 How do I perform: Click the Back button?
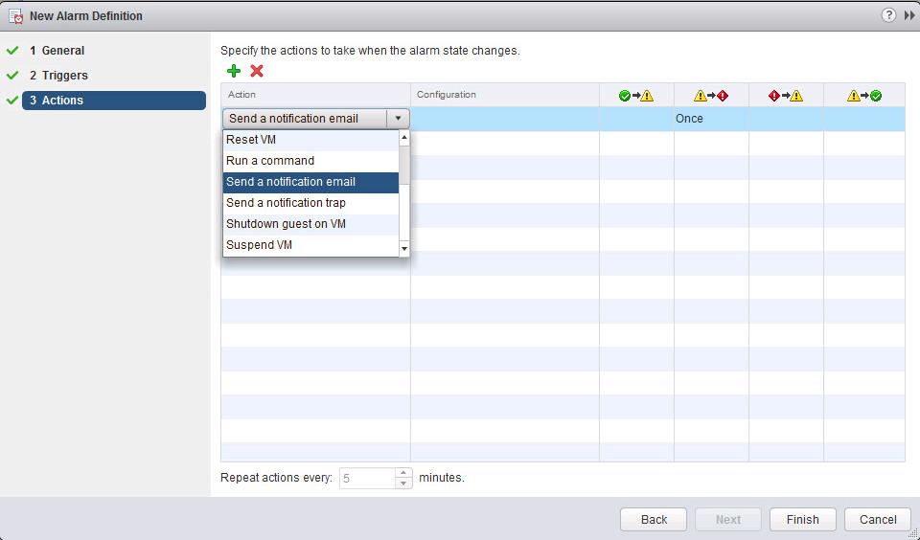[x=654, y=520]
